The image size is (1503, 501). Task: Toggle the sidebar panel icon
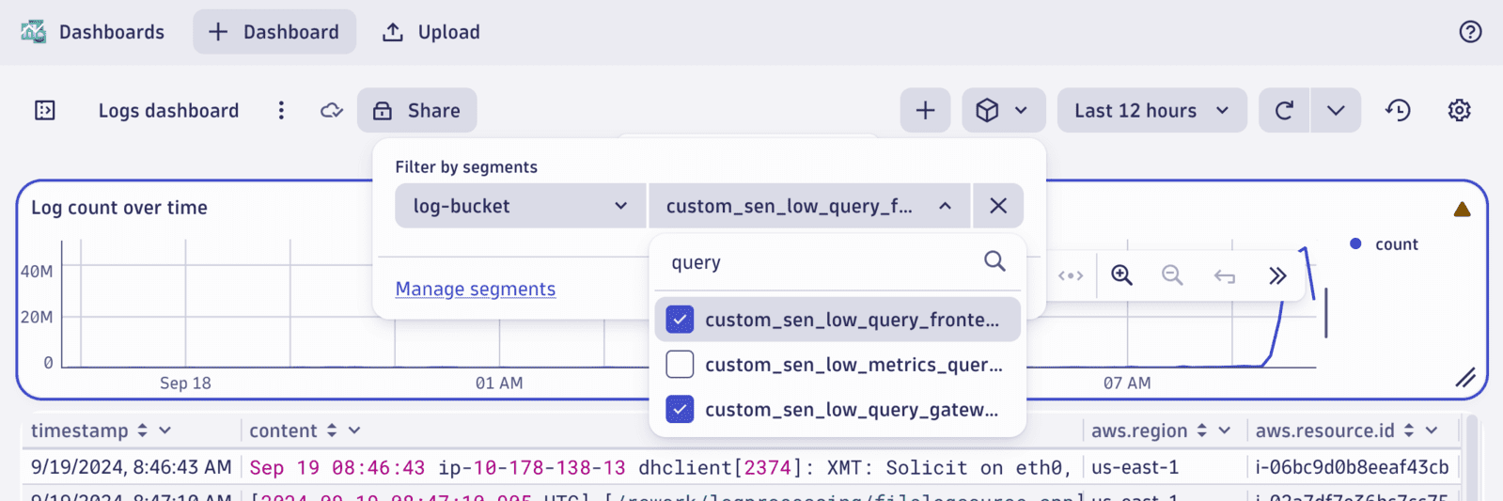pyautogui.click(x=45, y=111)
